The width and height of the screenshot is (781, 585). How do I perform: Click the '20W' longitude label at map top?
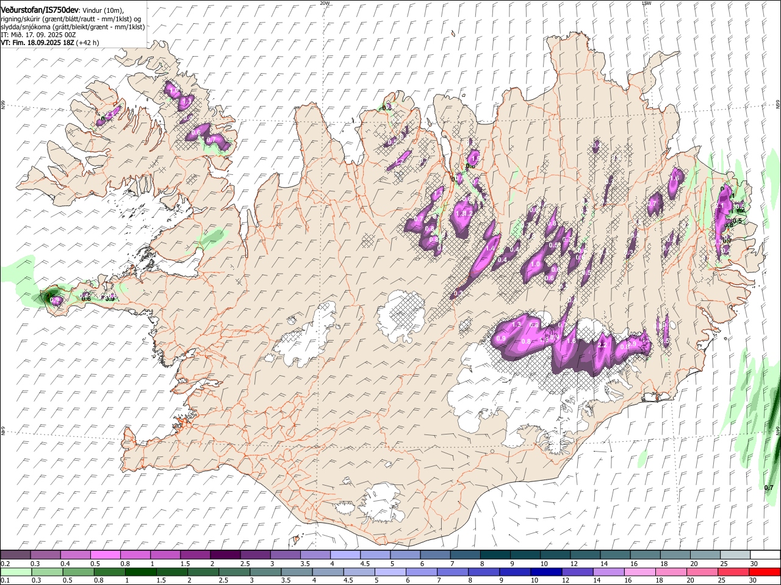(x=325, y=3)
